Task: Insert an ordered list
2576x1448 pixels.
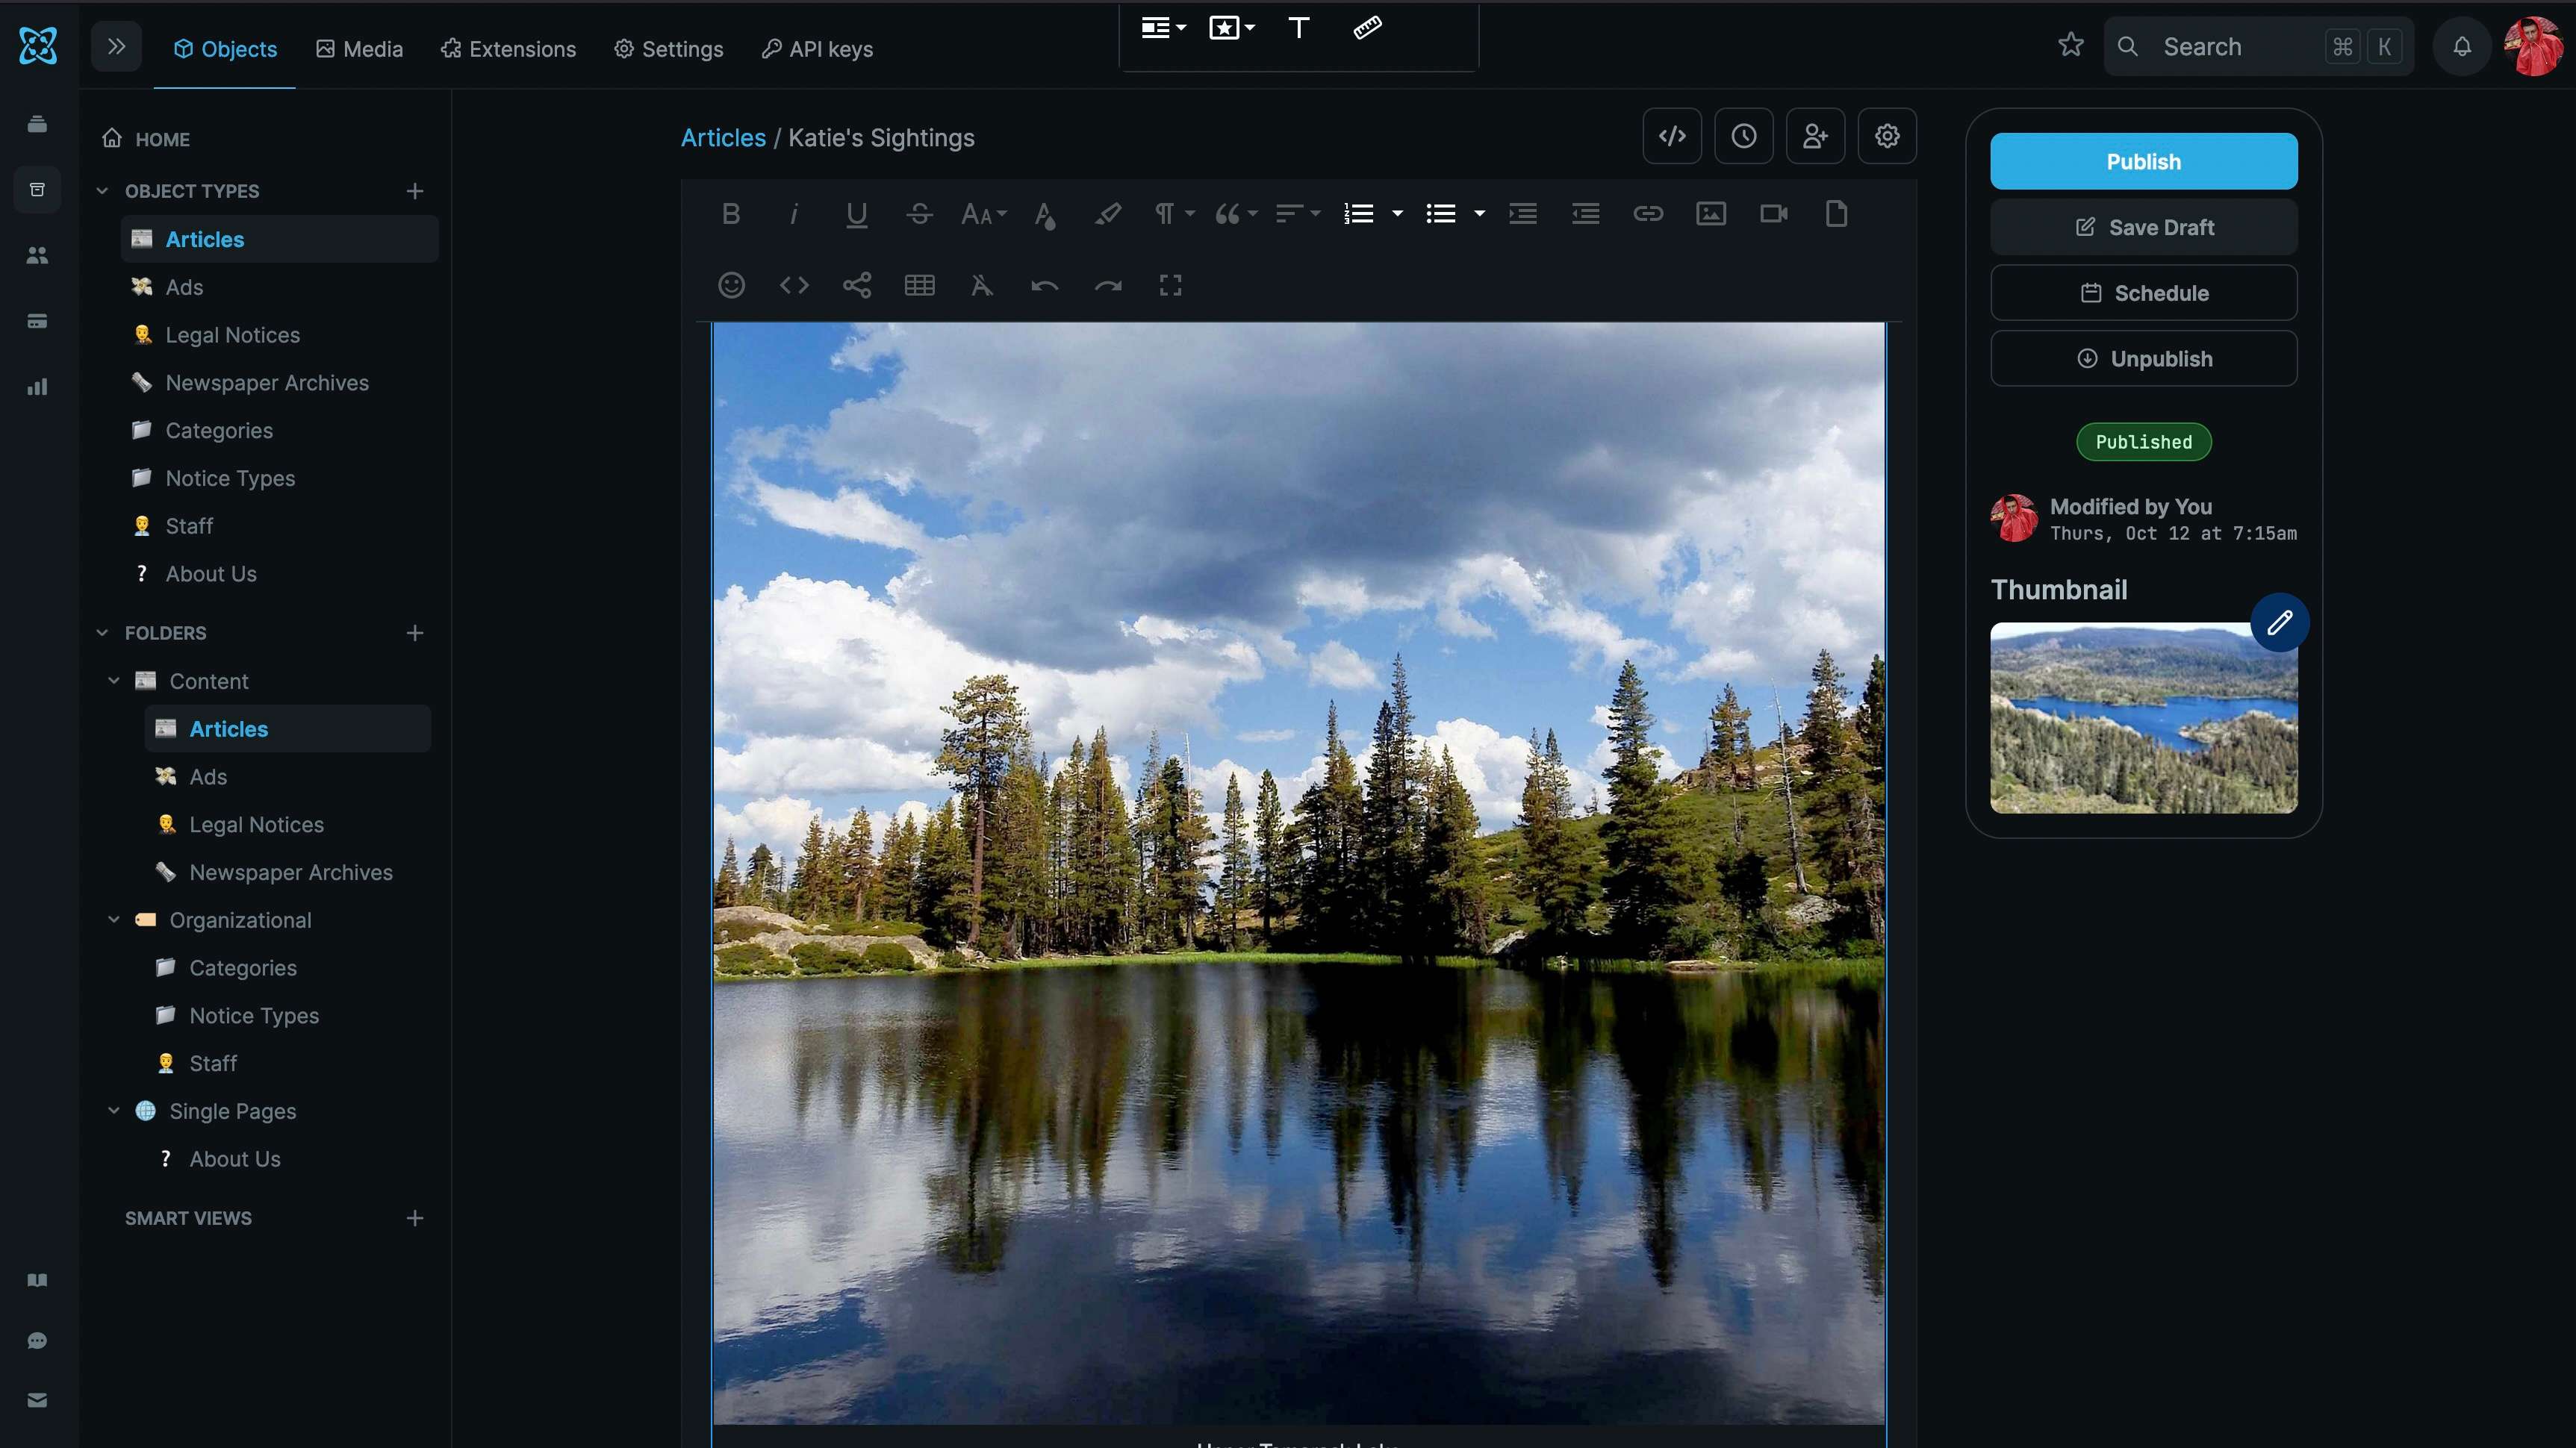Action: (x=1359, y=214)
